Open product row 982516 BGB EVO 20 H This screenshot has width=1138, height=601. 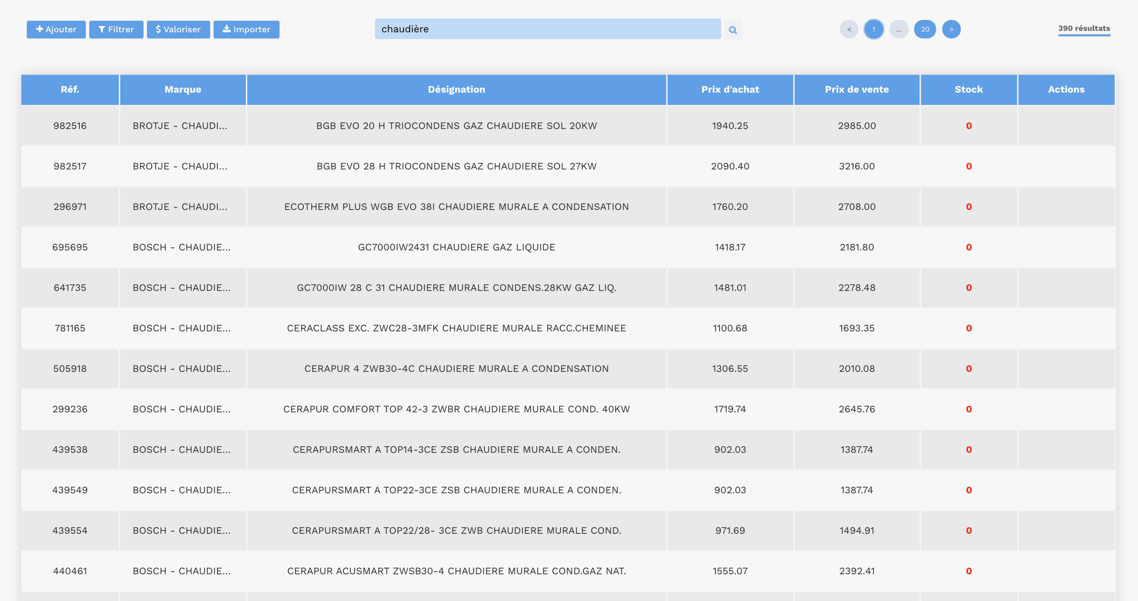[x=456, y=126]
